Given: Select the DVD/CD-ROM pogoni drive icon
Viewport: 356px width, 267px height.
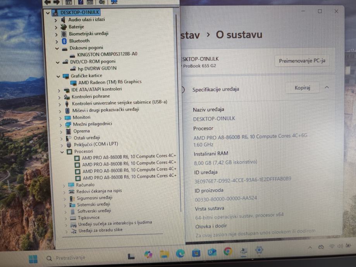Looking at the screenshot, I should pyautogui.click(x=65, y=62).
